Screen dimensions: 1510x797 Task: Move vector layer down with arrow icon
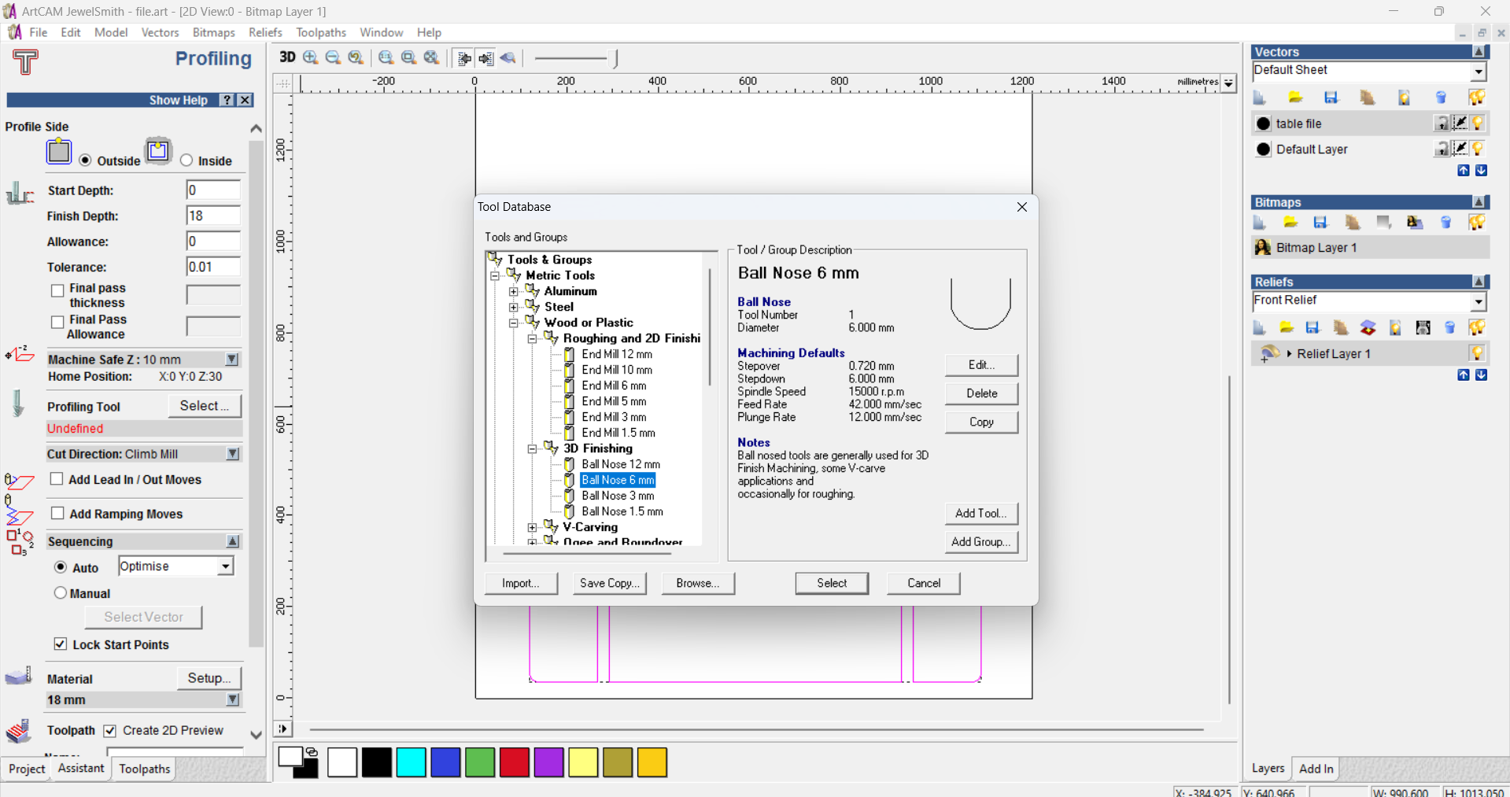pos(1481,171)
